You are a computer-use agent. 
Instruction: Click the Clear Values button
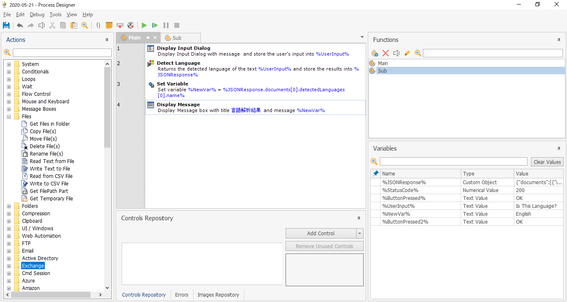(x=547, y=161)
